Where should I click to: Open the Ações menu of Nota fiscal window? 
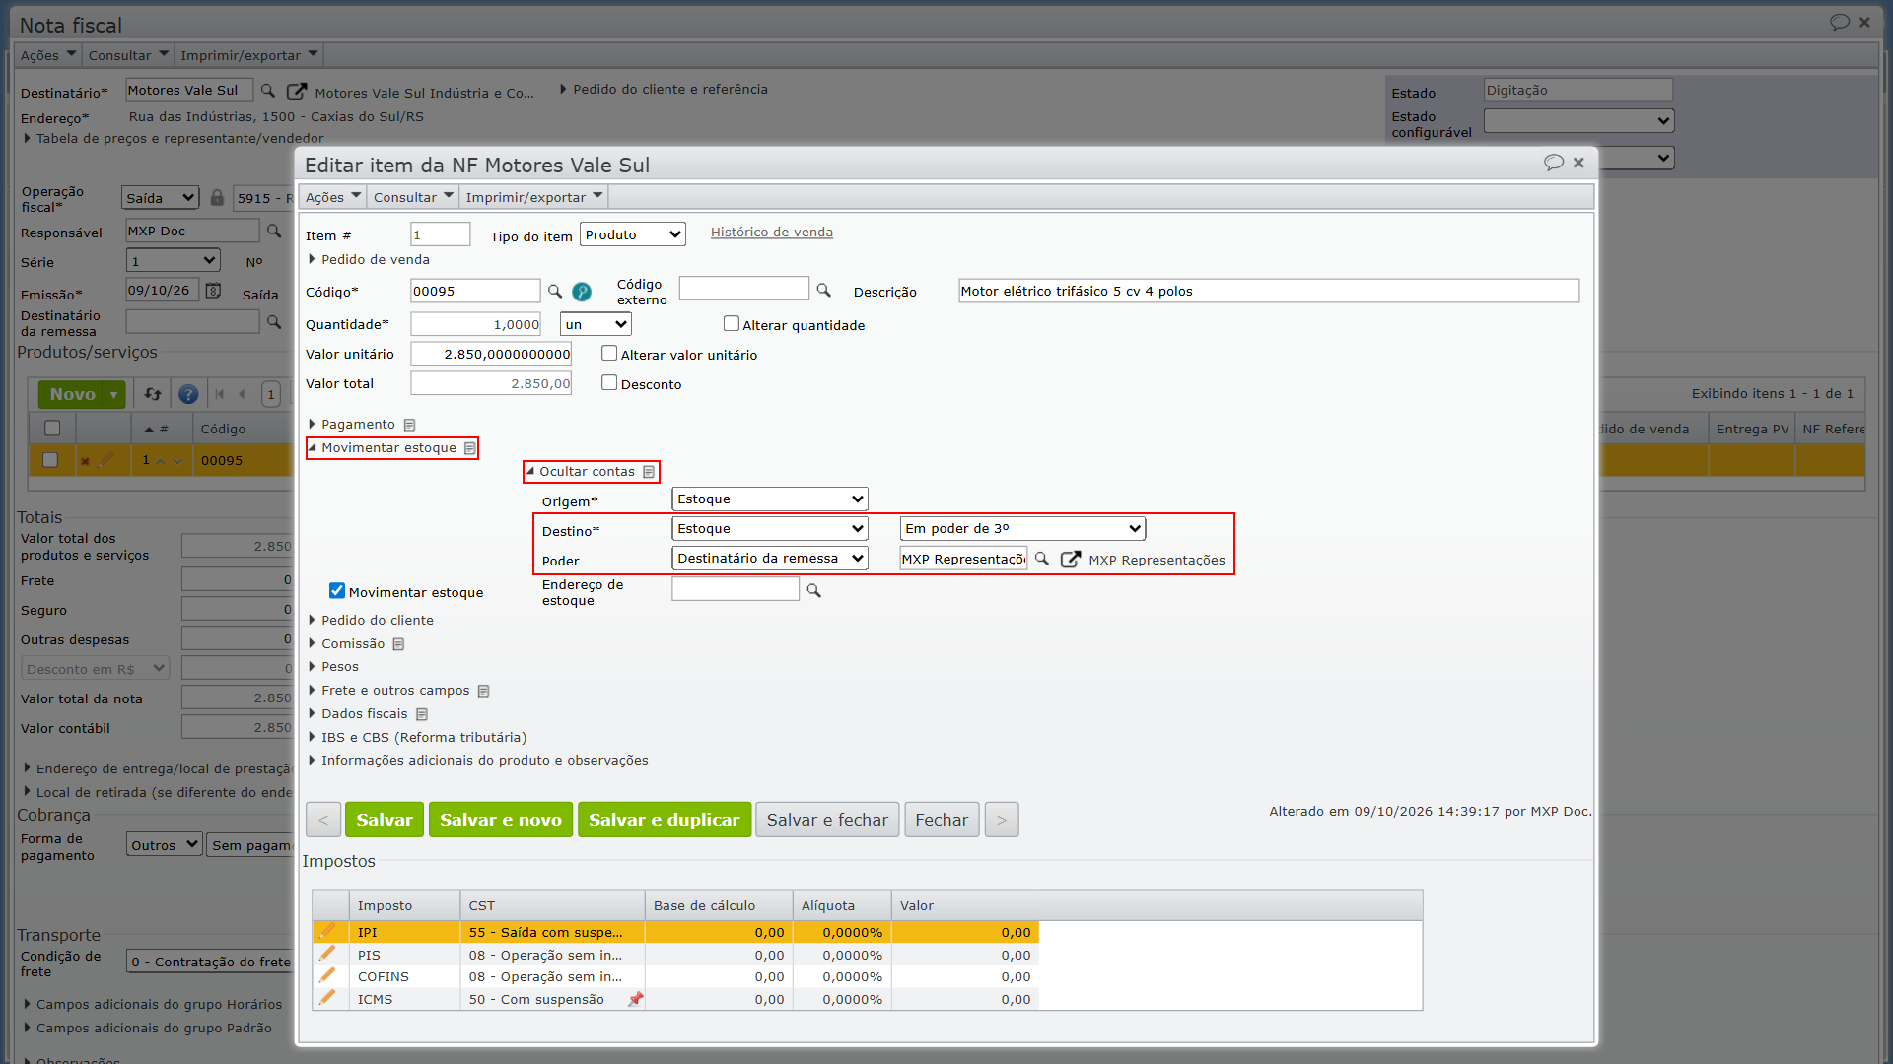tap(47, 55)
